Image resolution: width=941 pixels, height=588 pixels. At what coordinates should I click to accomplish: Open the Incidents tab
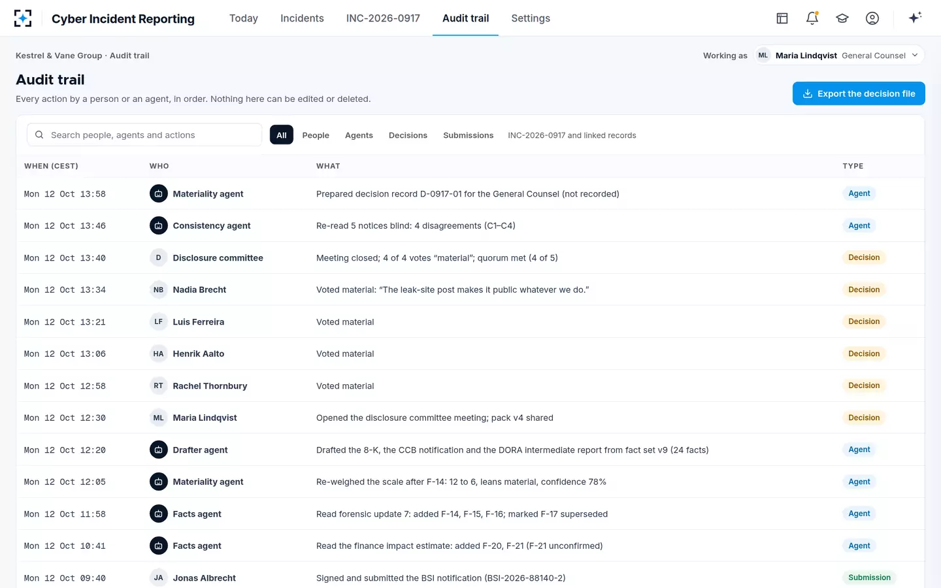point(302,18)
